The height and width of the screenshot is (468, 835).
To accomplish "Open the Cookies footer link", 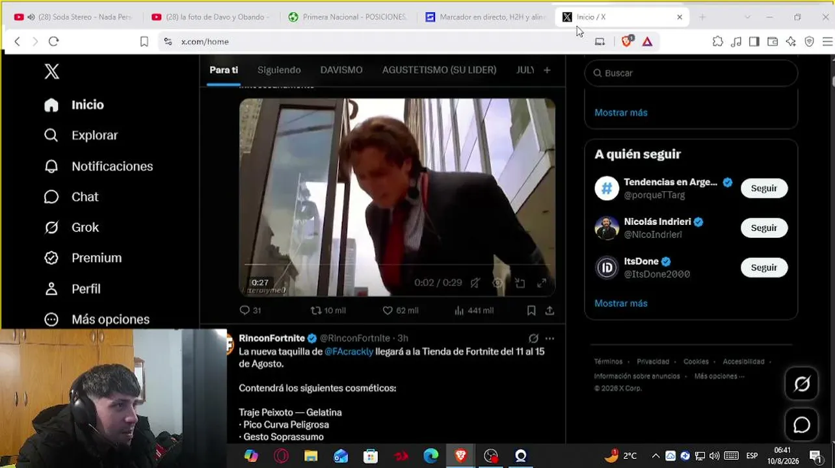I will point(696,361).
